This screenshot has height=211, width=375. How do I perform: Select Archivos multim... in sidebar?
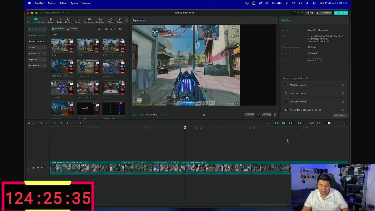37,35
